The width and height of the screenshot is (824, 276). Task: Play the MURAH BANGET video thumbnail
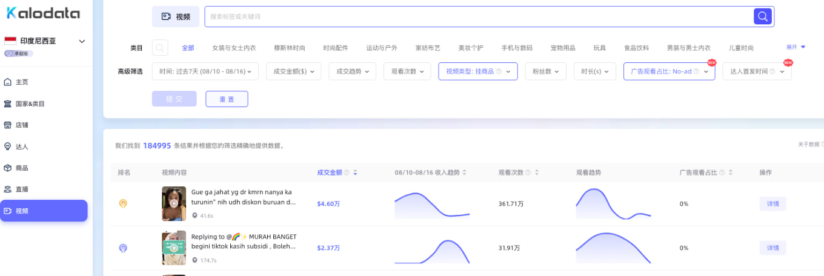point(174,248)
